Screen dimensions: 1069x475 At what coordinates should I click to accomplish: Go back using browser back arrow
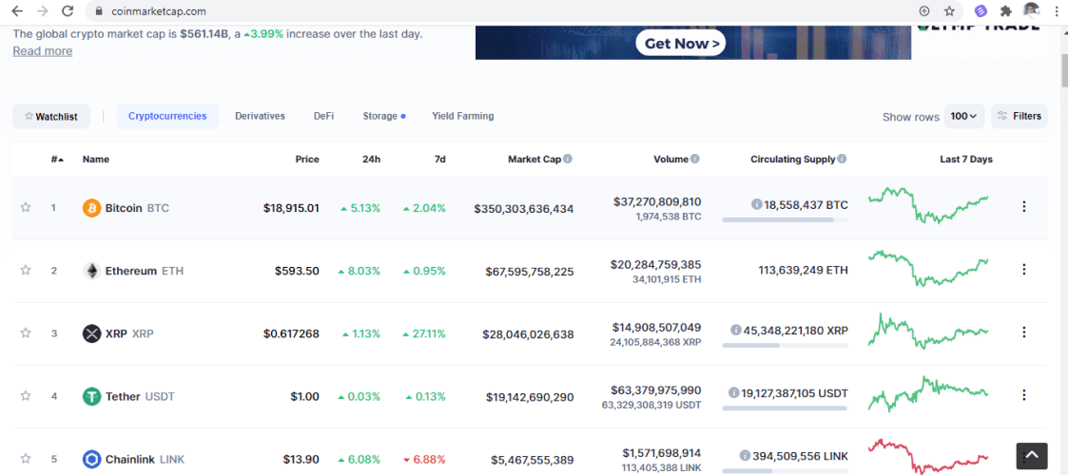[17, 10]
